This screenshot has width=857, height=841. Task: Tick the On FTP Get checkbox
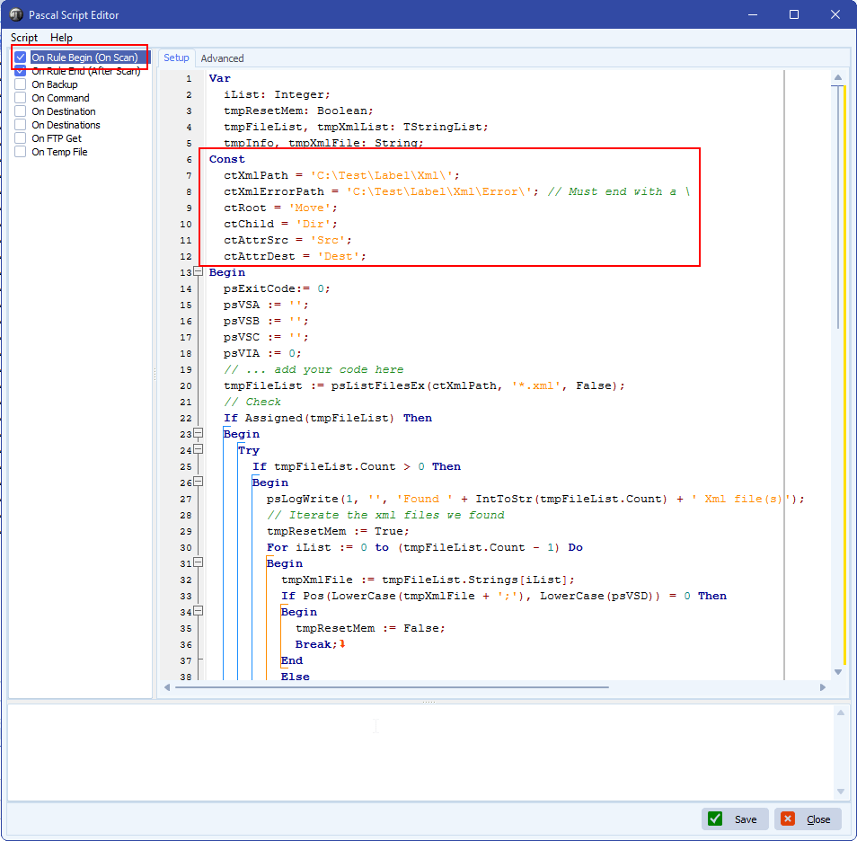tap(21, 138)
